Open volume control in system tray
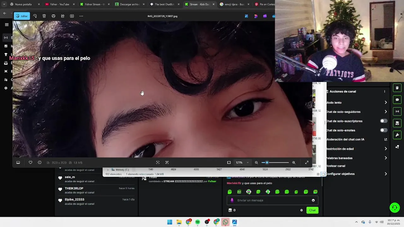Screen dimensions: 404x227 coord(382,222)
